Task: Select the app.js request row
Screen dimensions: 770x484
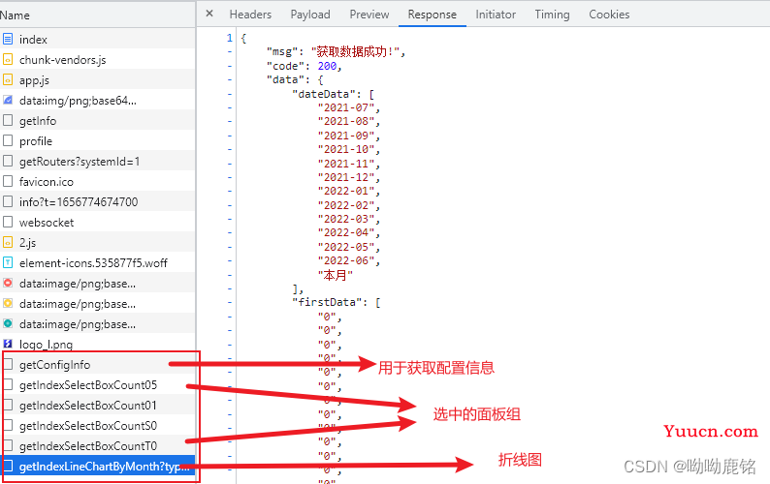Action: coord(97,79)
